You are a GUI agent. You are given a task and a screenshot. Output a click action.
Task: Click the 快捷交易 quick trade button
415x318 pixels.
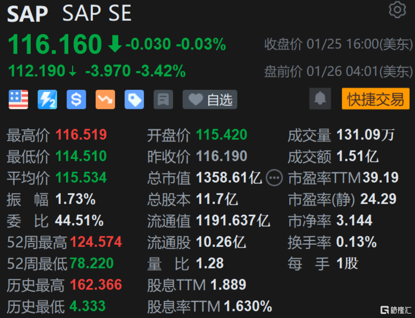click(376, 100)
